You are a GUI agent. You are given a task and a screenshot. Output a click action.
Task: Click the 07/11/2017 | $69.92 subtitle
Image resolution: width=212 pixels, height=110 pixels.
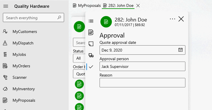[130, 25]
